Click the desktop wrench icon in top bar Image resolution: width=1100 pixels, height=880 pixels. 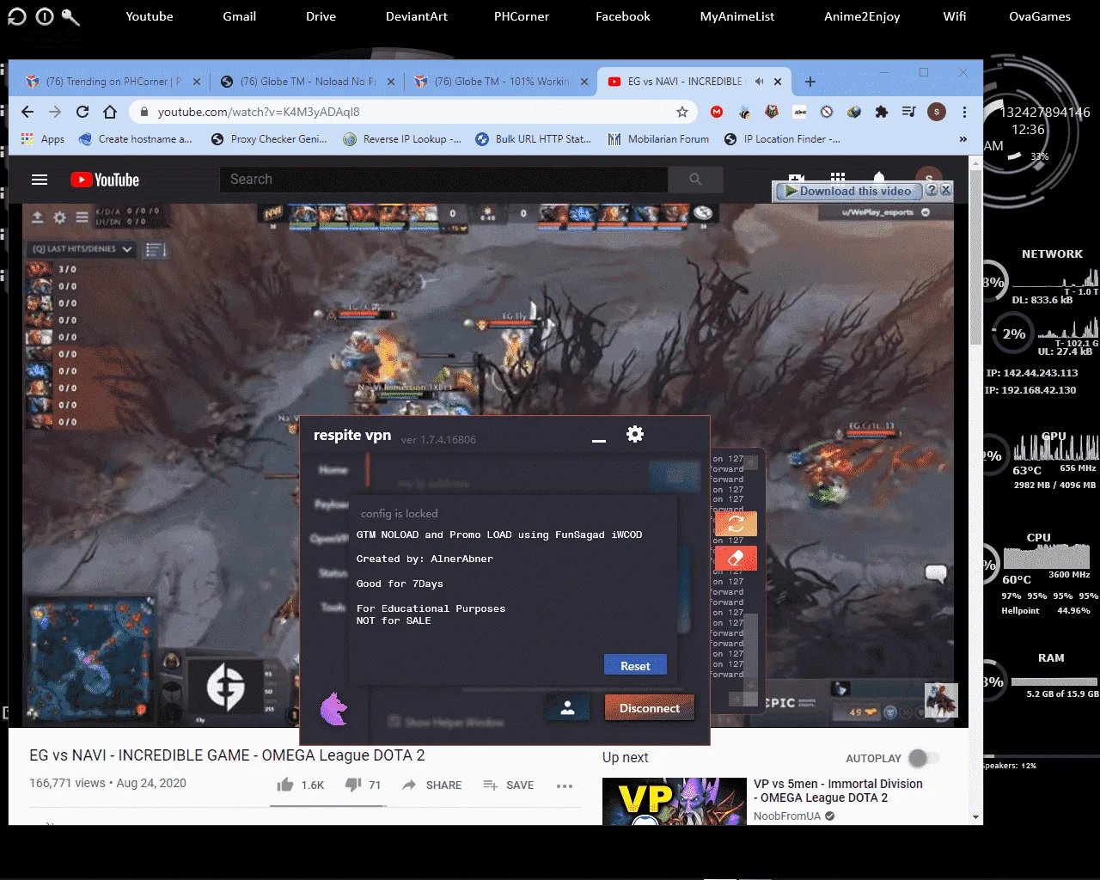[x=70, y=16]
